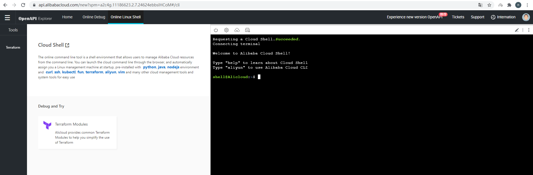Click Experience new version OpenAPI link
The height and width of the screenshot is (175, 533).
414,17
